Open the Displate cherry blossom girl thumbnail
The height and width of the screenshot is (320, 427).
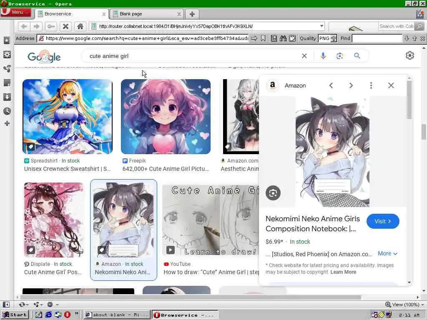point(54,220)
